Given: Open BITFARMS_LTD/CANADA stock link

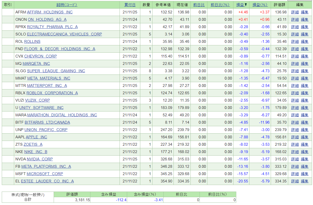Looking at the screenshot, I should [x=47, y=122].
